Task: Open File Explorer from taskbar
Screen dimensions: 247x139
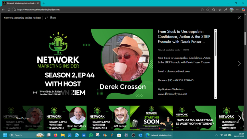Action: click(x=62, y=135)
